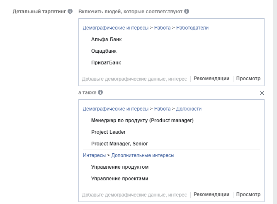Viewport: 277px width, 204px height.
Task: Click Просмотр in the first targeting box
Action: point(248,79)
